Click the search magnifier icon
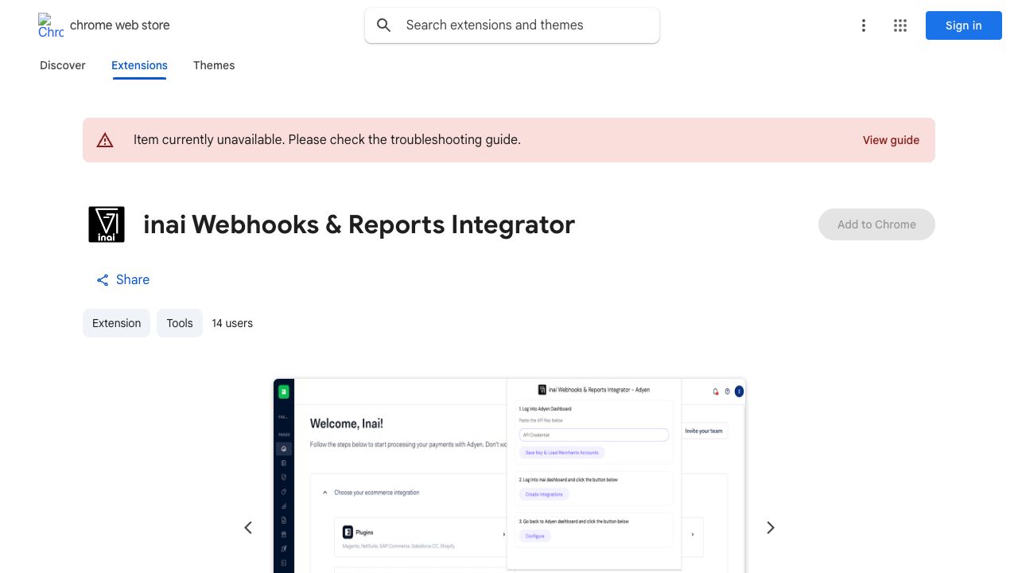This screenshot has height=573, width=1018. 384,25
